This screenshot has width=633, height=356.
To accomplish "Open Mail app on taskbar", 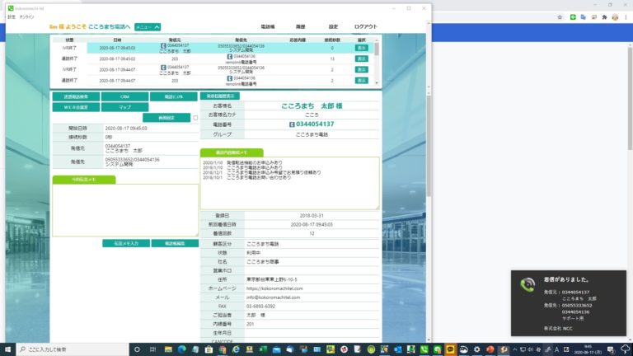I will coord(276,349).
